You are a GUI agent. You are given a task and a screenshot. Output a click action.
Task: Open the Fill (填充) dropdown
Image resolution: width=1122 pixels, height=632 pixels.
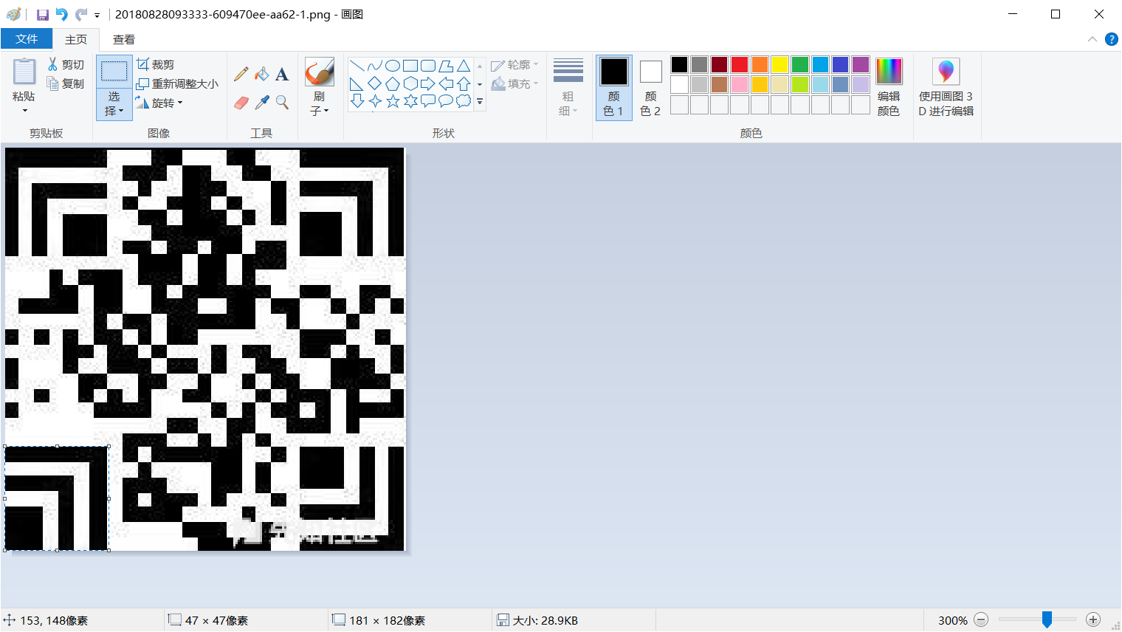pos(514,83)
